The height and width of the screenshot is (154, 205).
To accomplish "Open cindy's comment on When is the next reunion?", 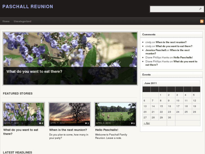I will point(171,42).
